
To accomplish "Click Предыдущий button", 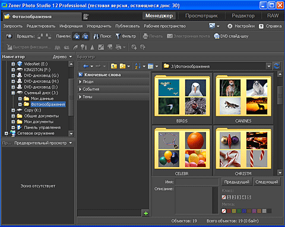I will point(237,182).
